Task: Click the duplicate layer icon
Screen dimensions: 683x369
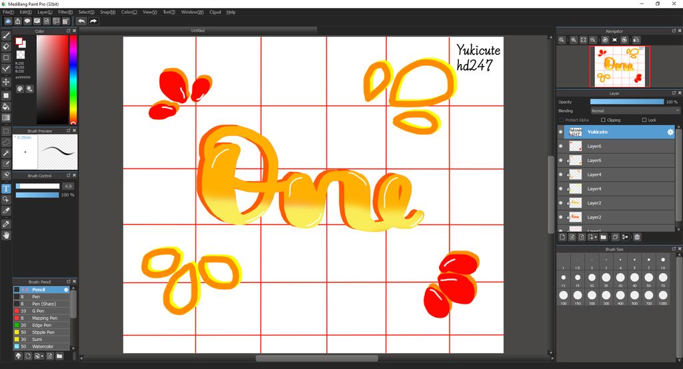Action: [x=615, y=237]
